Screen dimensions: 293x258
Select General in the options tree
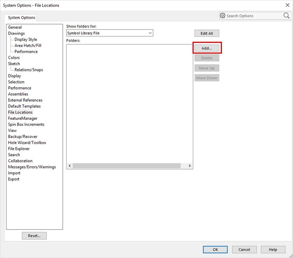point(15,27)
